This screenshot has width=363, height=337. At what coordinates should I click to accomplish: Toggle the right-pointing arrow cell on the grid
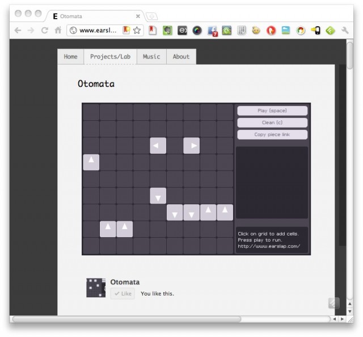[192, 146]
